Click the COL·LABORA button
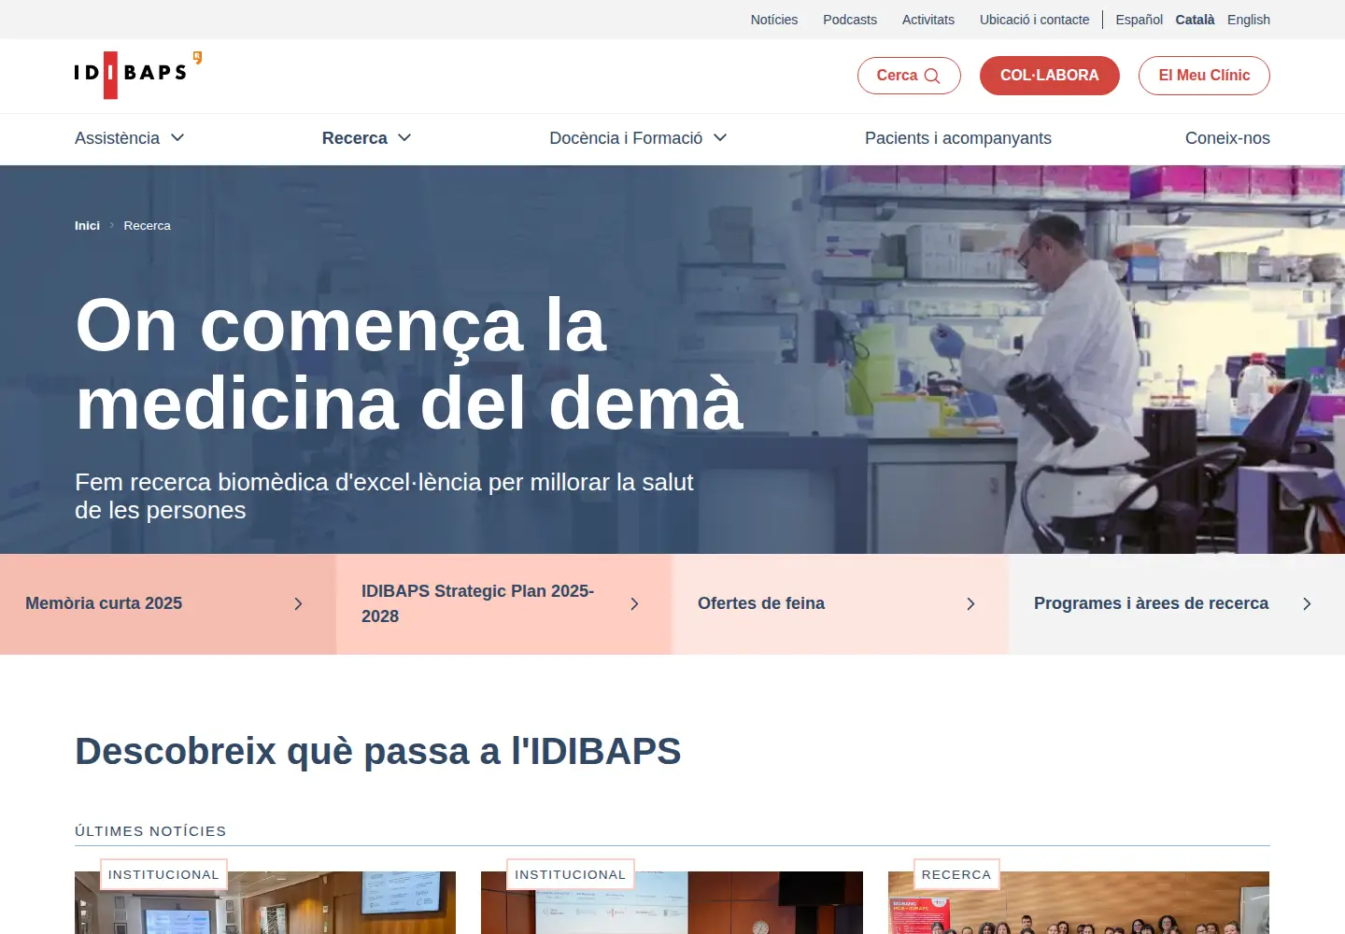This screenshot has height=934, width=1345. (x=1050, y=76)
